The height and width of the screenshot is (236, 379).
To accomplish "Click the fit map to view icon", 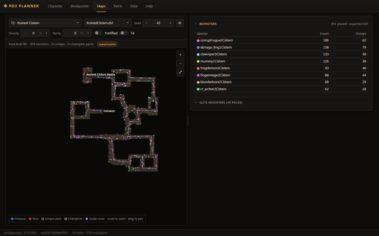I will tap(180, 72).
